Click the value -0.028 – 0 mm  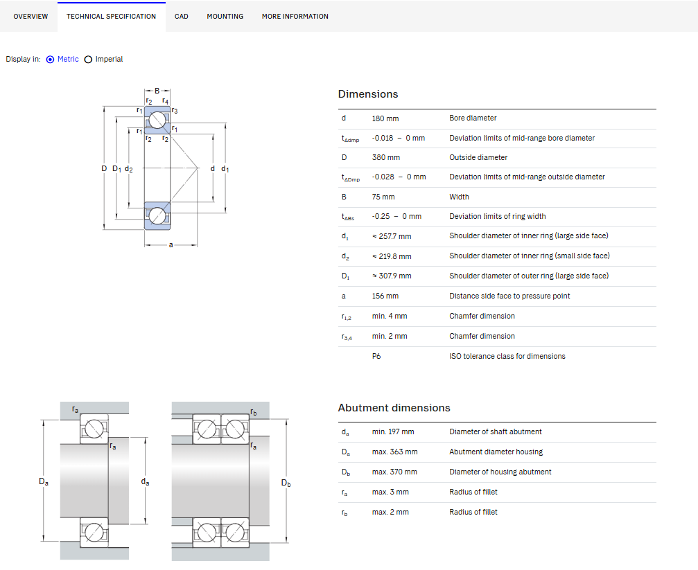(399, 177)
